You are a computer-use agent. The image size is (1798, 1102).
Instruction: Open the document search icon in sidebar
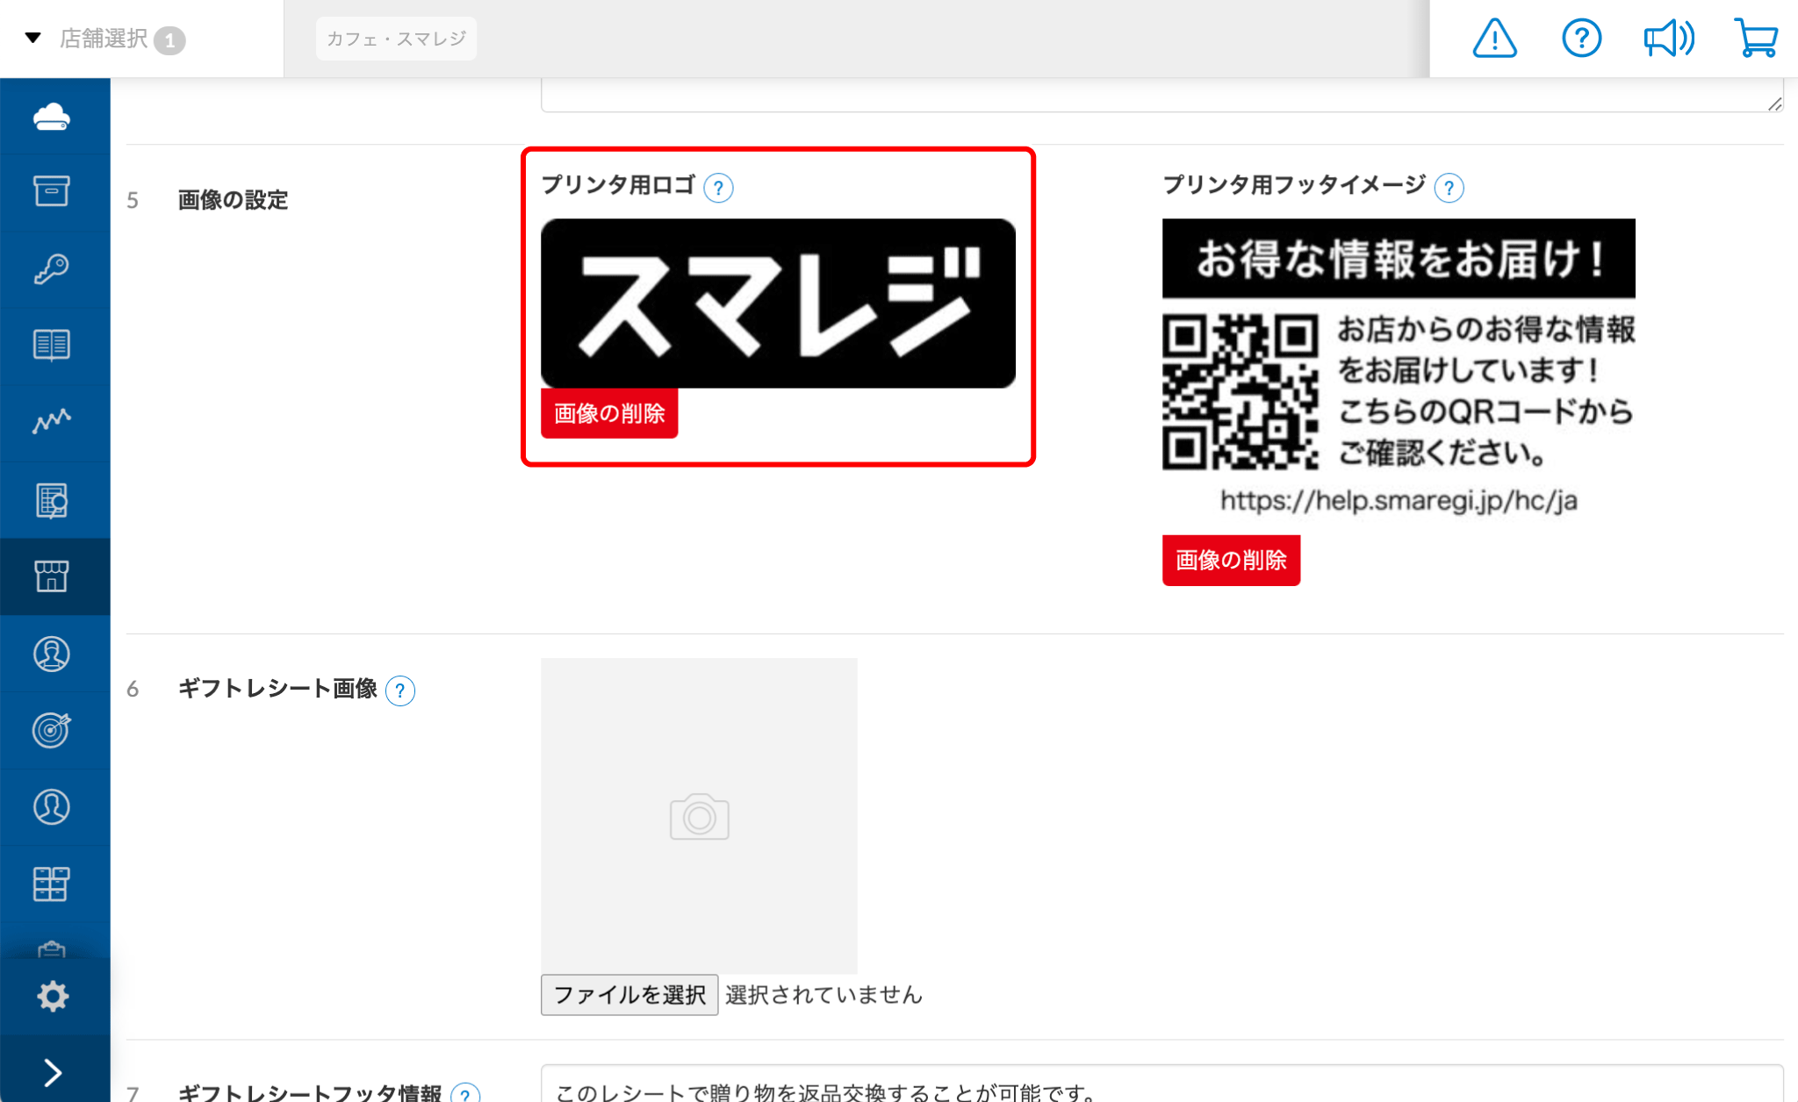click(52, 500)
